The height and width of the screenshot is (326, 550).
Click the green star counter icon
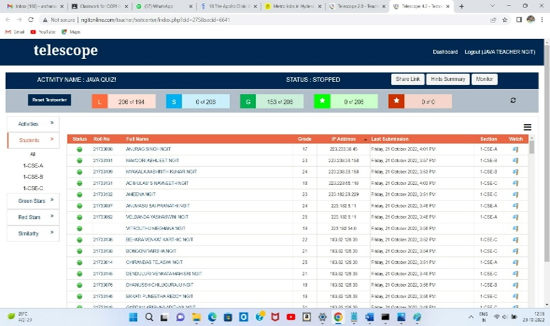(322, 101)
